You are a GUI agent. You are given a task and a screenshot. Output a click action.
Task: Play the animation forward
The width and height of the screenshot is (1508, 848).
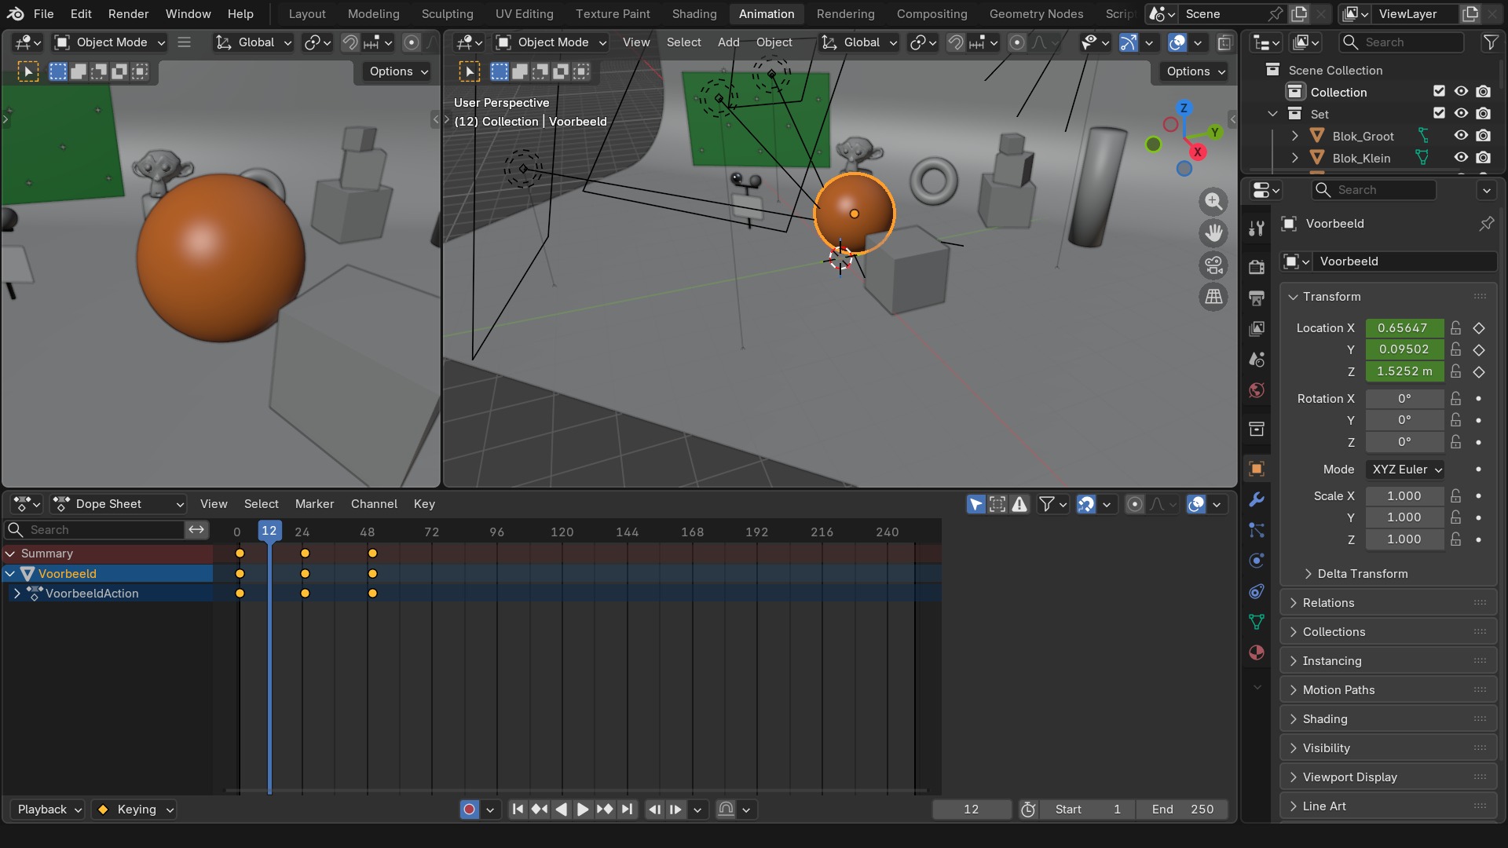click(x=583, y=810)
